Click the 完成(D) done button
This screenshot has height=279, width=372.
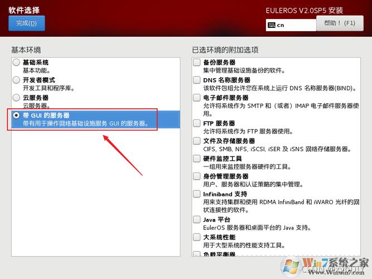click(27, 23)
